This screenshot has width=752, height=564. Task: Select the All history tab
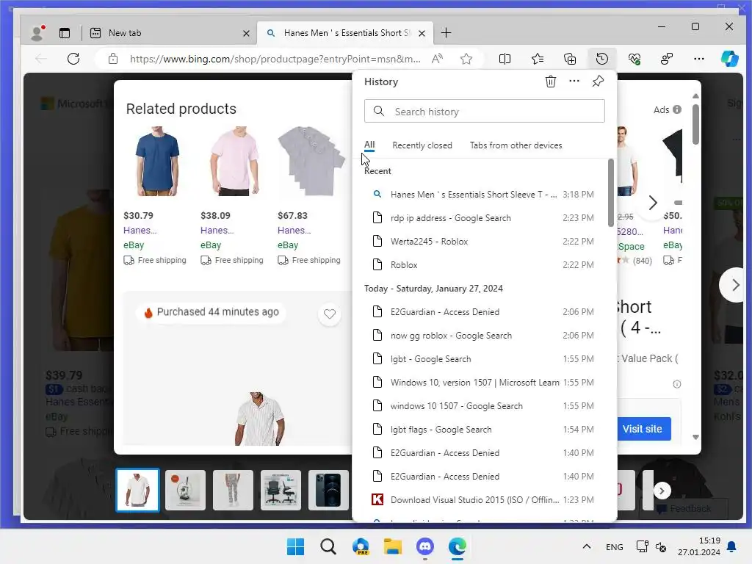click(x=369, y=145)
